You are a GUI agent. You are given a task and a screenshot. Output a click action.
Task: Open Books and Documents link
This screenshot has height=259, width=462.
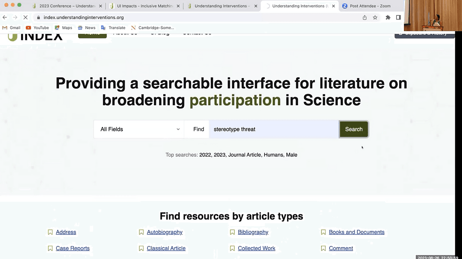[x=357, y=232]
